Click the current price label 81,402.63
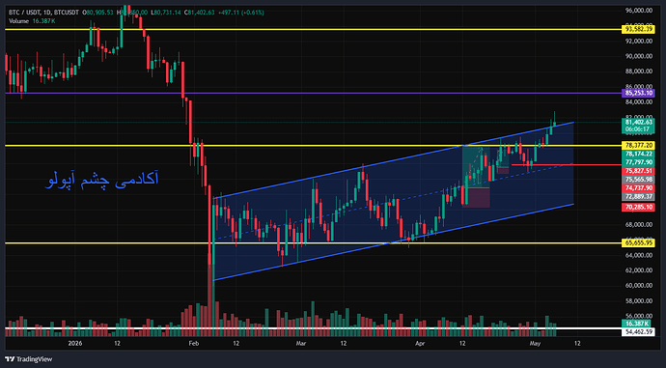The height and width of the screenshot is (368, 666). [x=638, y=122]
